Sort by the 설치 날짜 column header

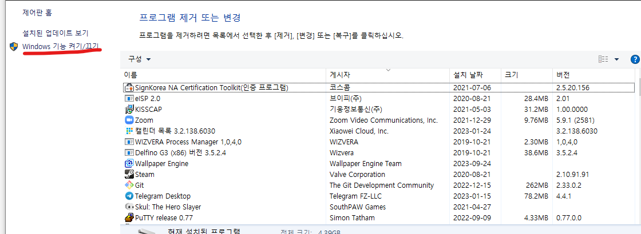[476, 75]
